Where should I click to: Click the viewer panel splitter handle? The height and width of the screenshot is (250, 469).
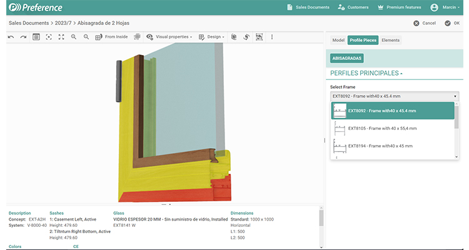(325, 140)
